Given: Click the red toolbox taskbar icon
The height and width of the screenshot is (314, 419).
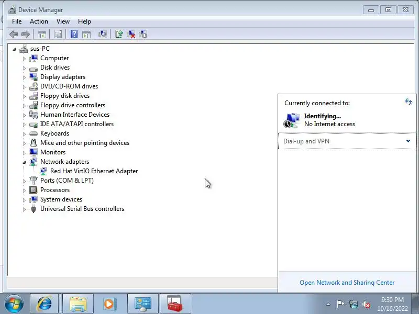Looking at the screenshot, I should pyautogui.click(x=175, y=304).
